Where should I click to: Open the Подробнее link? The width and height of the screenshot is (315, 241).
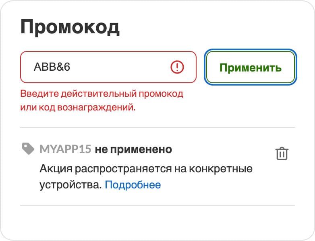point(133,185)
